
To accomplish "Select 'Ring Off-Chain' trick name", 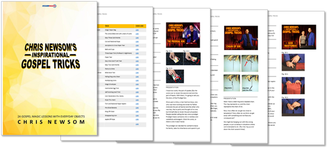I will pyautogui.click(x=109, y=112).
